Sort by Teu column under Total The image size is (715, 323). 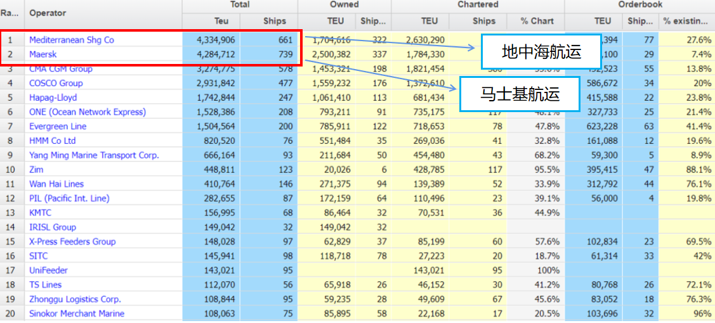pyautogui.click(x=221, y=21)
